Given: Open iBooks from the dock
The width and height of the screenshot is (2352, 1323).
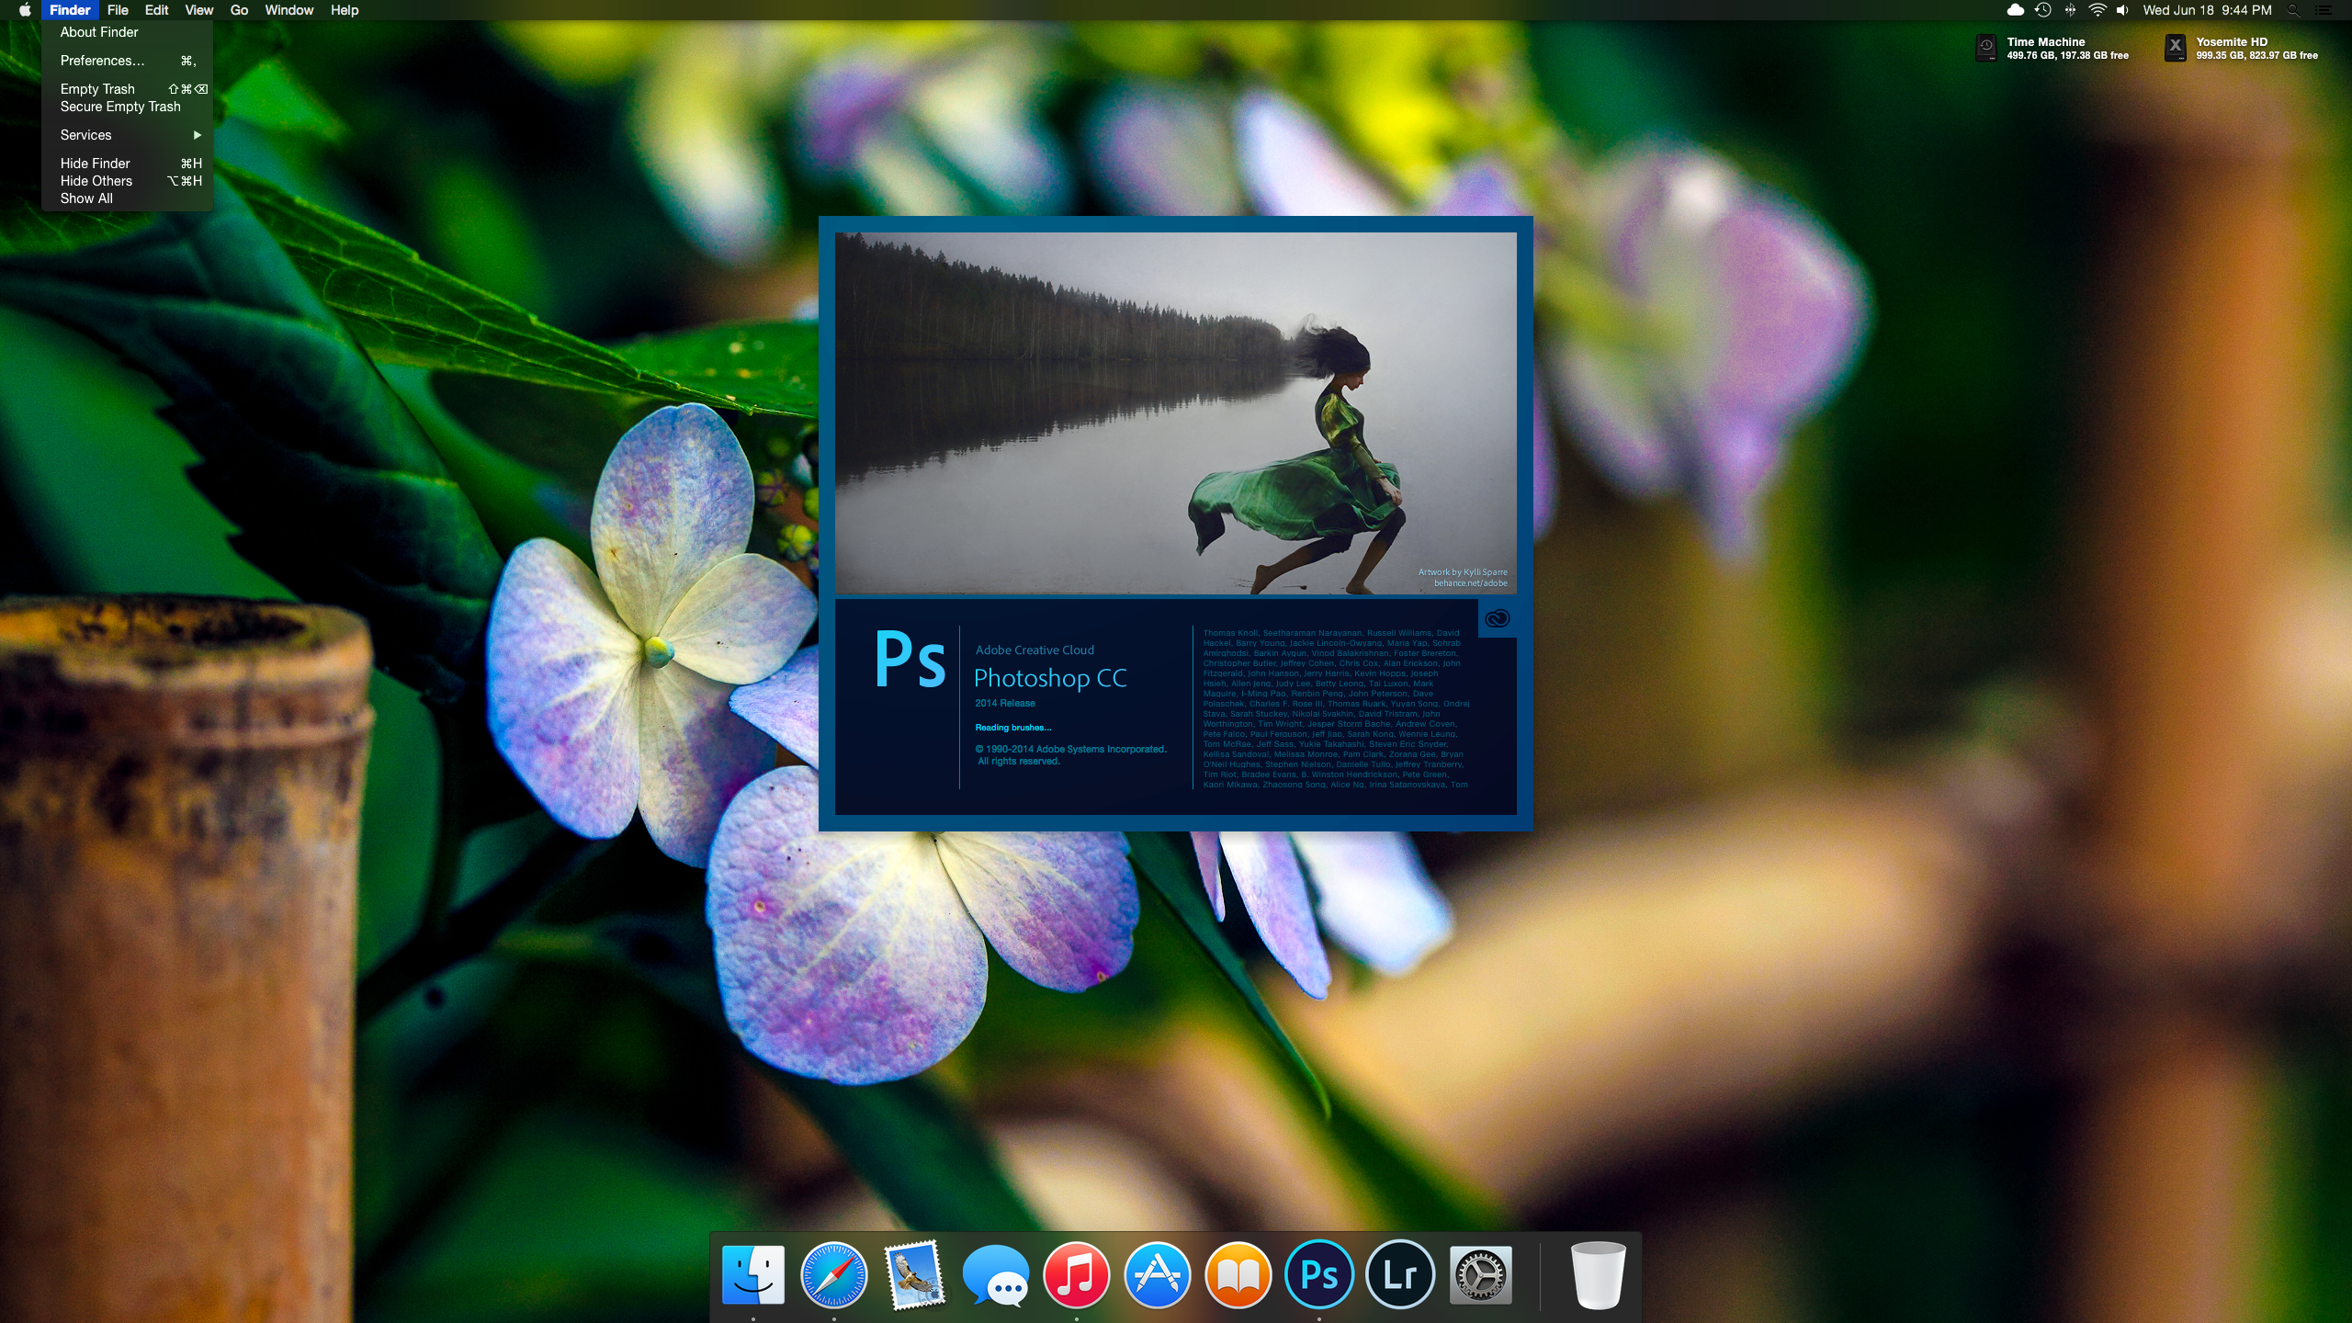Looking at the screenshot, I should click(x=1238, y=1274).
